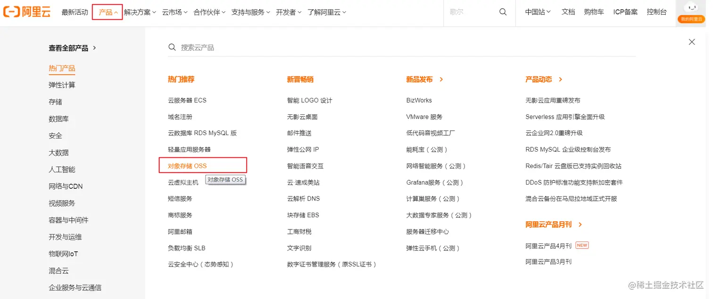Open 购物车 link
Image resolution: width=713 pixels, height=299 pixels.
(x=594, y=12)
